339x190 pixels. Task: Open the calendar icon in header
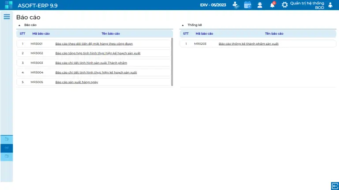click(248, 5)
